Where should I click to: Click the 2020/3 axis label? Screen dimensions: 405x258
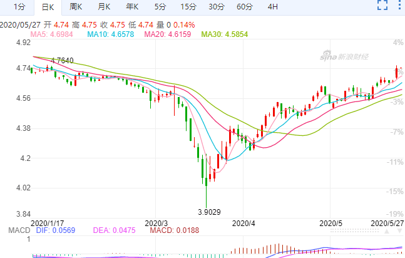click(x=156, y=224)
